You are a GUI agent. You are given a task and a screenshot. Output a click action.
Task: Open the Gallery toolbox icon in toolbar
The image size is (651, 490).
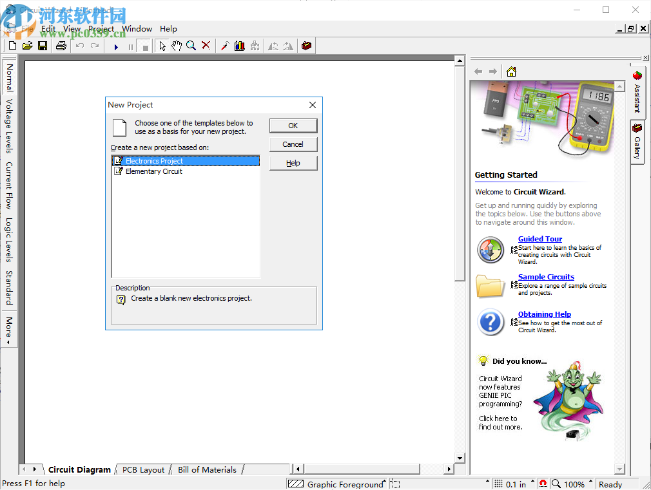coord(306,46)
